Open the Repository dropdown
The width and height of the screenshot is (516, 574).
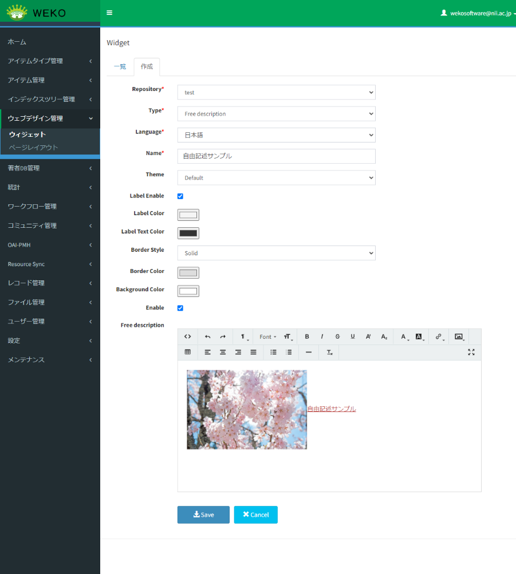pos(276,92)
